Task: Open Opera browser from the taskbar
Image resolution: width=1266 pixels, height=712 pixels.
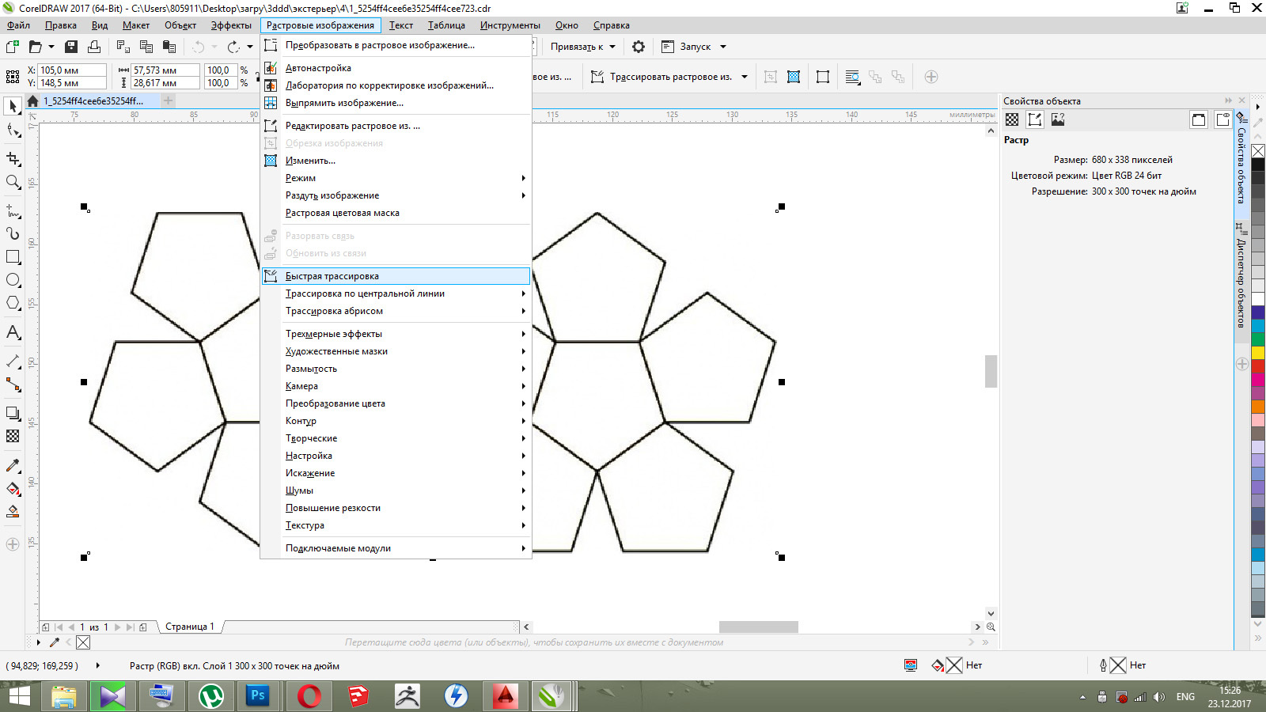Action: pos(309,696)
